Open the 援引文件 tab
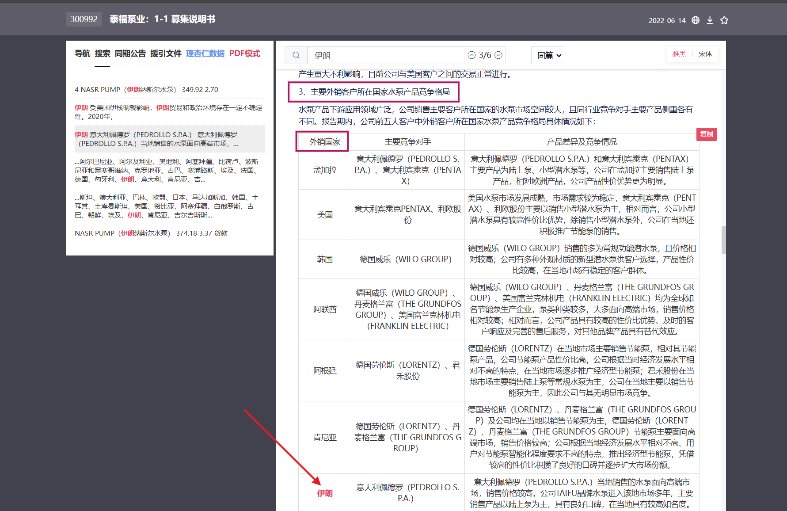 pos(166,53)
